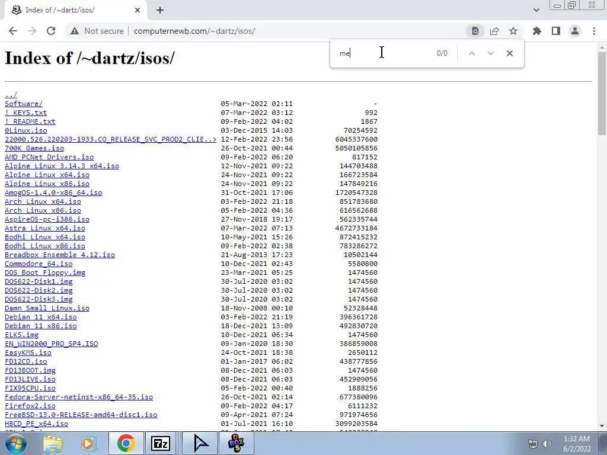The image size is (607, 455).
Task: Launch Windows Media Player from taskbar
Action: click(x=89, y=443)
